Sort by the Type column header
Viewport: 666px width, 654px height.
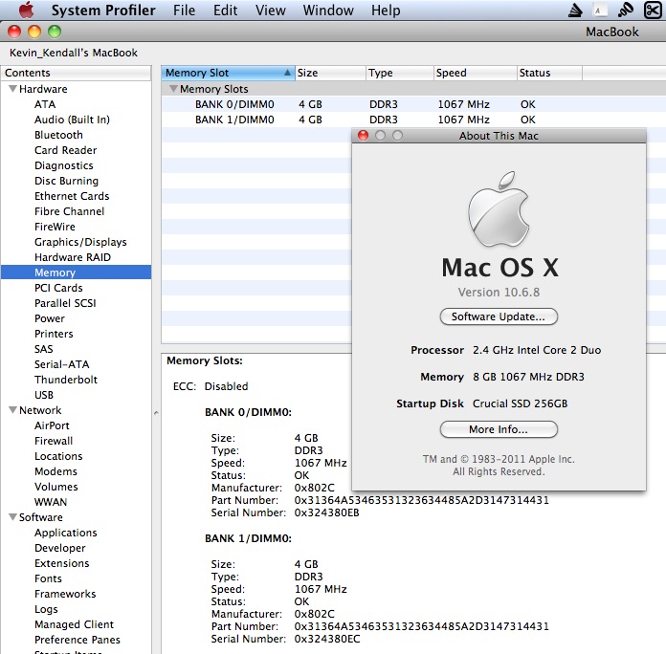(x=400, y=73)
